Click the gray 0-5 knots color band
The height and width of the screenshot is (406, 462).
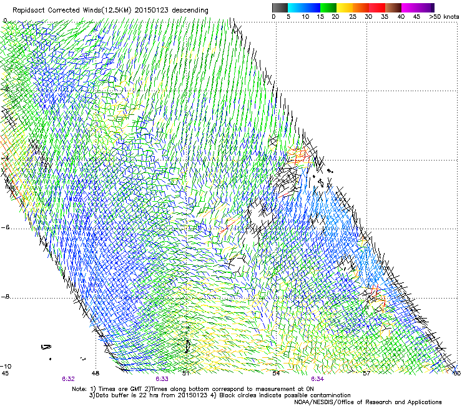tap(280, 7)
